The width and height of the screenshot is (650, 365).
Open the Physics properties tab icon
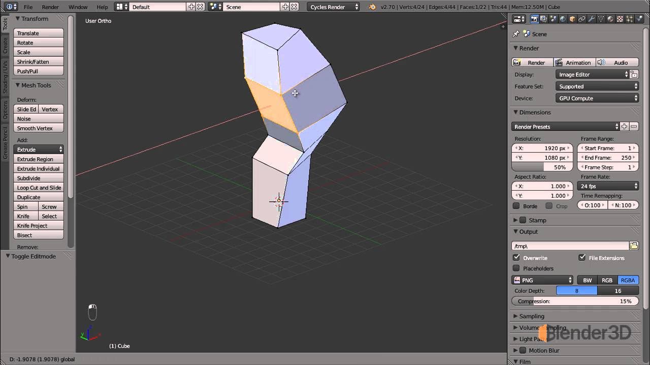click(639, 19)
